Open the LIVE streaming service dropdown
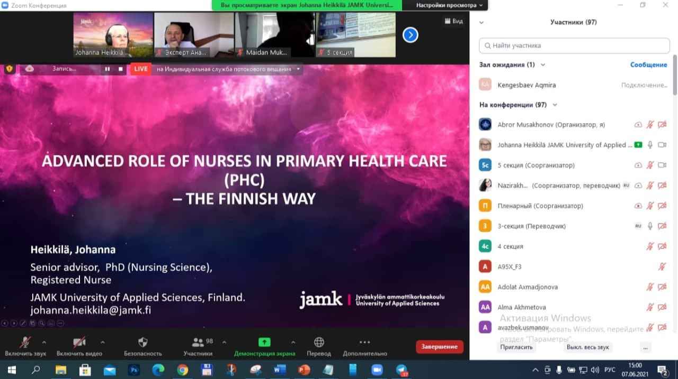This screenshot has width=678, height=379. pos(298,69)
